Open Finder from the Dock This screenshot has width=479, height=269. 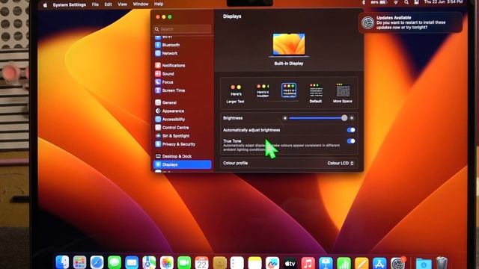pyautogui.click(x=62, y=262)
